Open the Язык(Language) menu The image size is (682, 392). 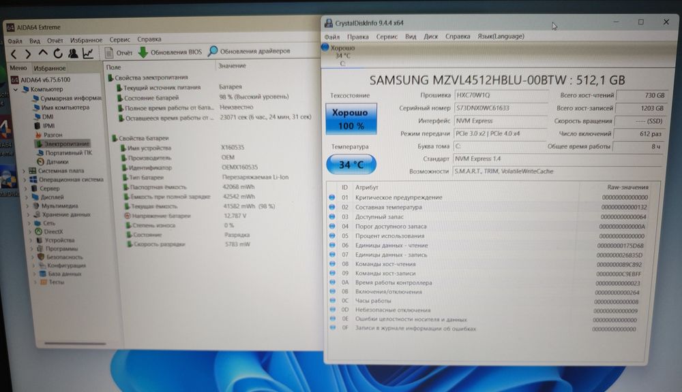point(501,37)
